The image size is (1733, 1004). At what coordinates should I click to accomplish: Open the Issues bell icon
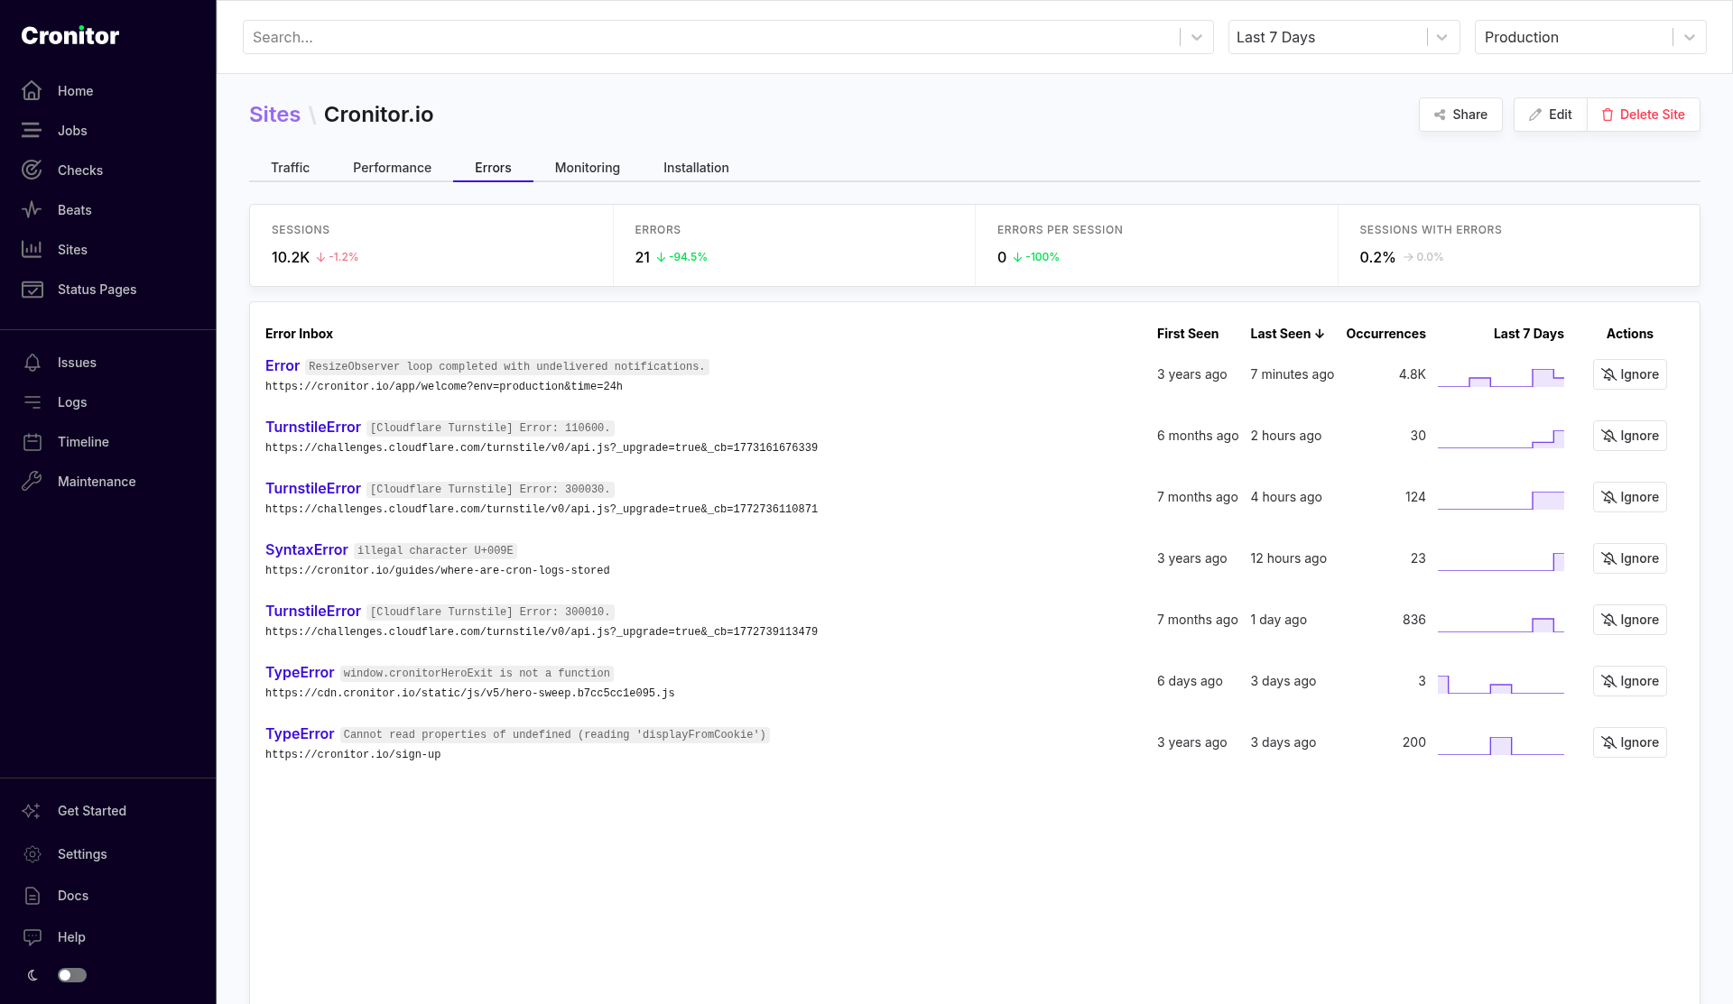(x=32, y=363)
